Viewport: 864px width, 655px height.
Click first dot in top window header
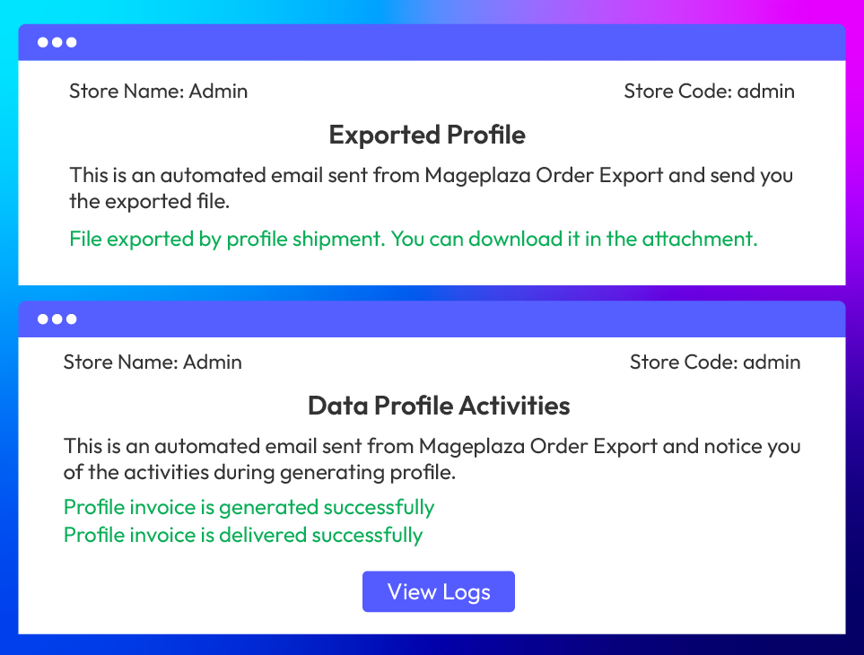point(43,42)
